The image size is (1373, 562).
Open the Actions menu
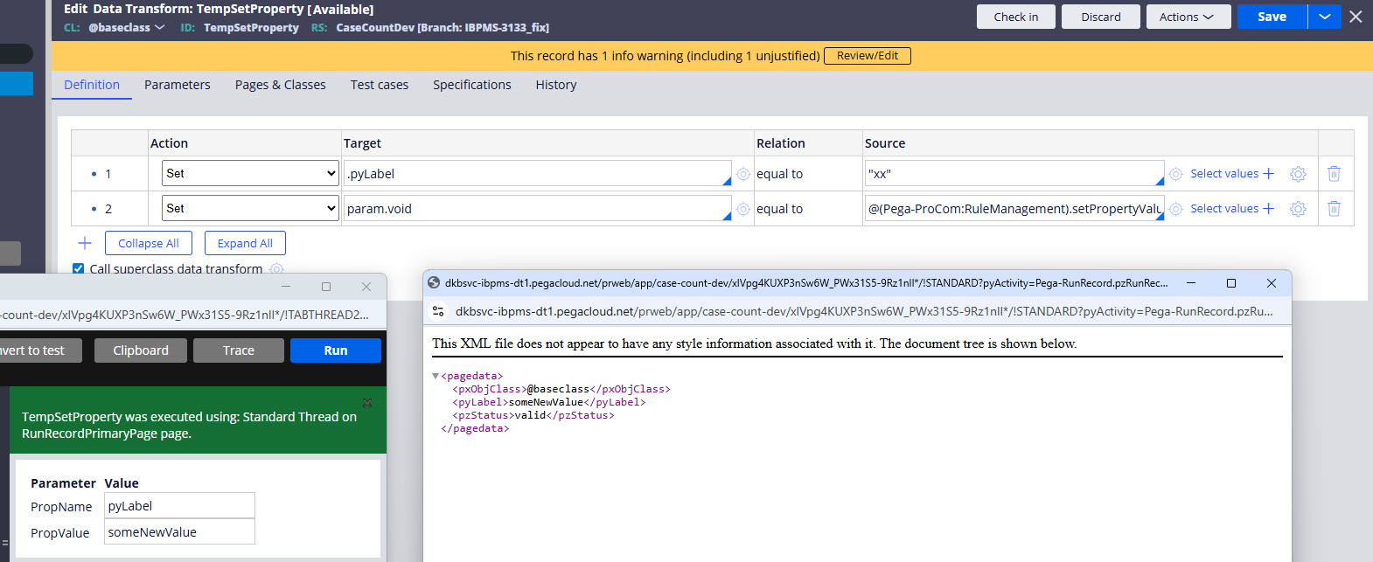coord(1186,17)
